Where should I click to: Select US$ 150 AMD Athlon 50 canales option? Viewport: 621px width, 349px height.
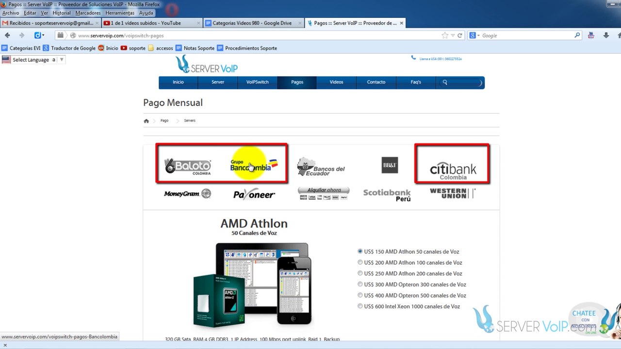click(360, 252)
